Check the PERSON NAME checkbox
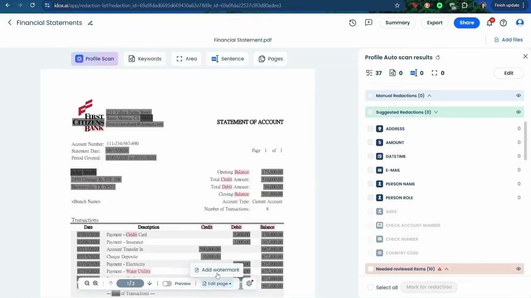 [370, 184]
